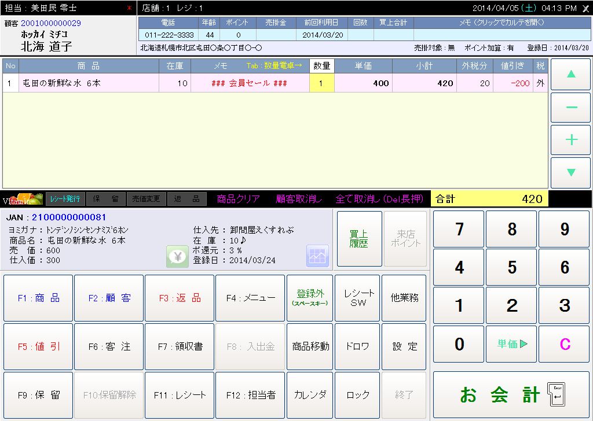593x421 pixels.
Task: Remove staff with the red x
Action: click(129, 8)
